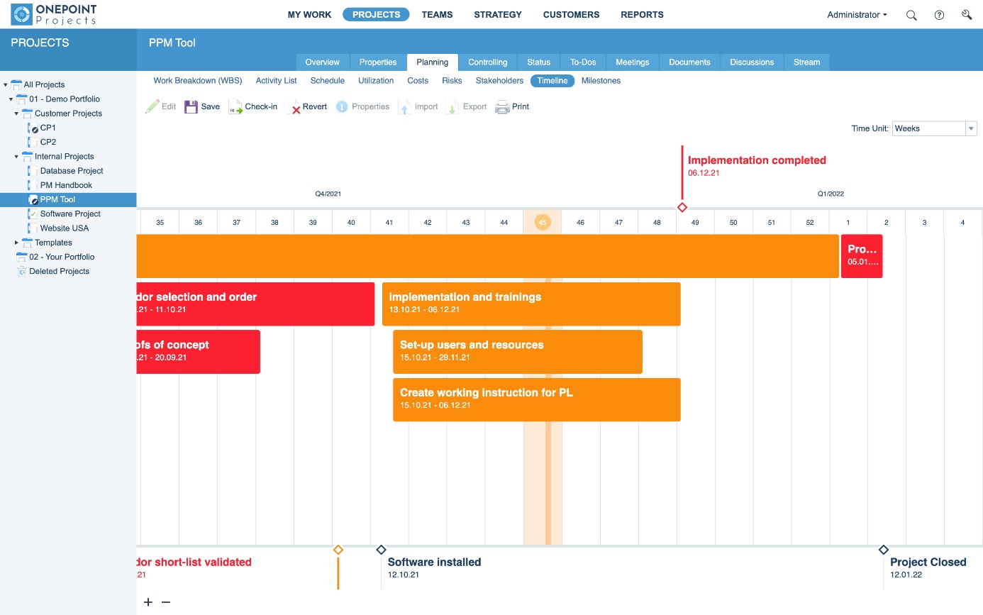Open MY WORK in the main navigation
983x615 pixels.
tap(309, 14)
